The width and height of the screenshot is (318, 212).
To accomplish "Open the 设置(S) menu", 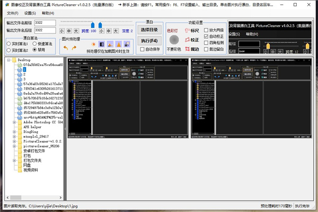I will tap(30, 13).
